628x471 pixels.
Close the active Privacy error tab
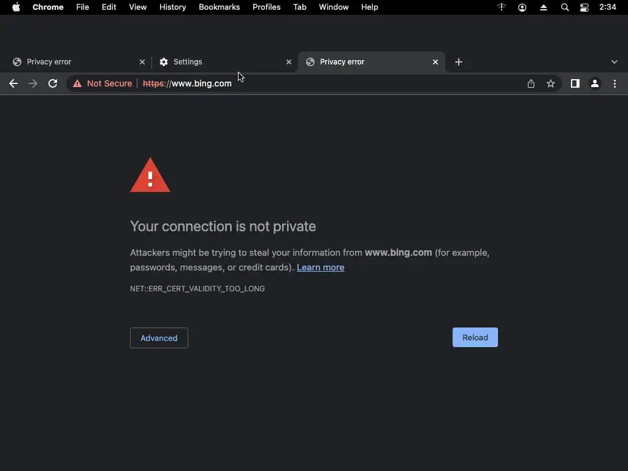click(435, 62)
